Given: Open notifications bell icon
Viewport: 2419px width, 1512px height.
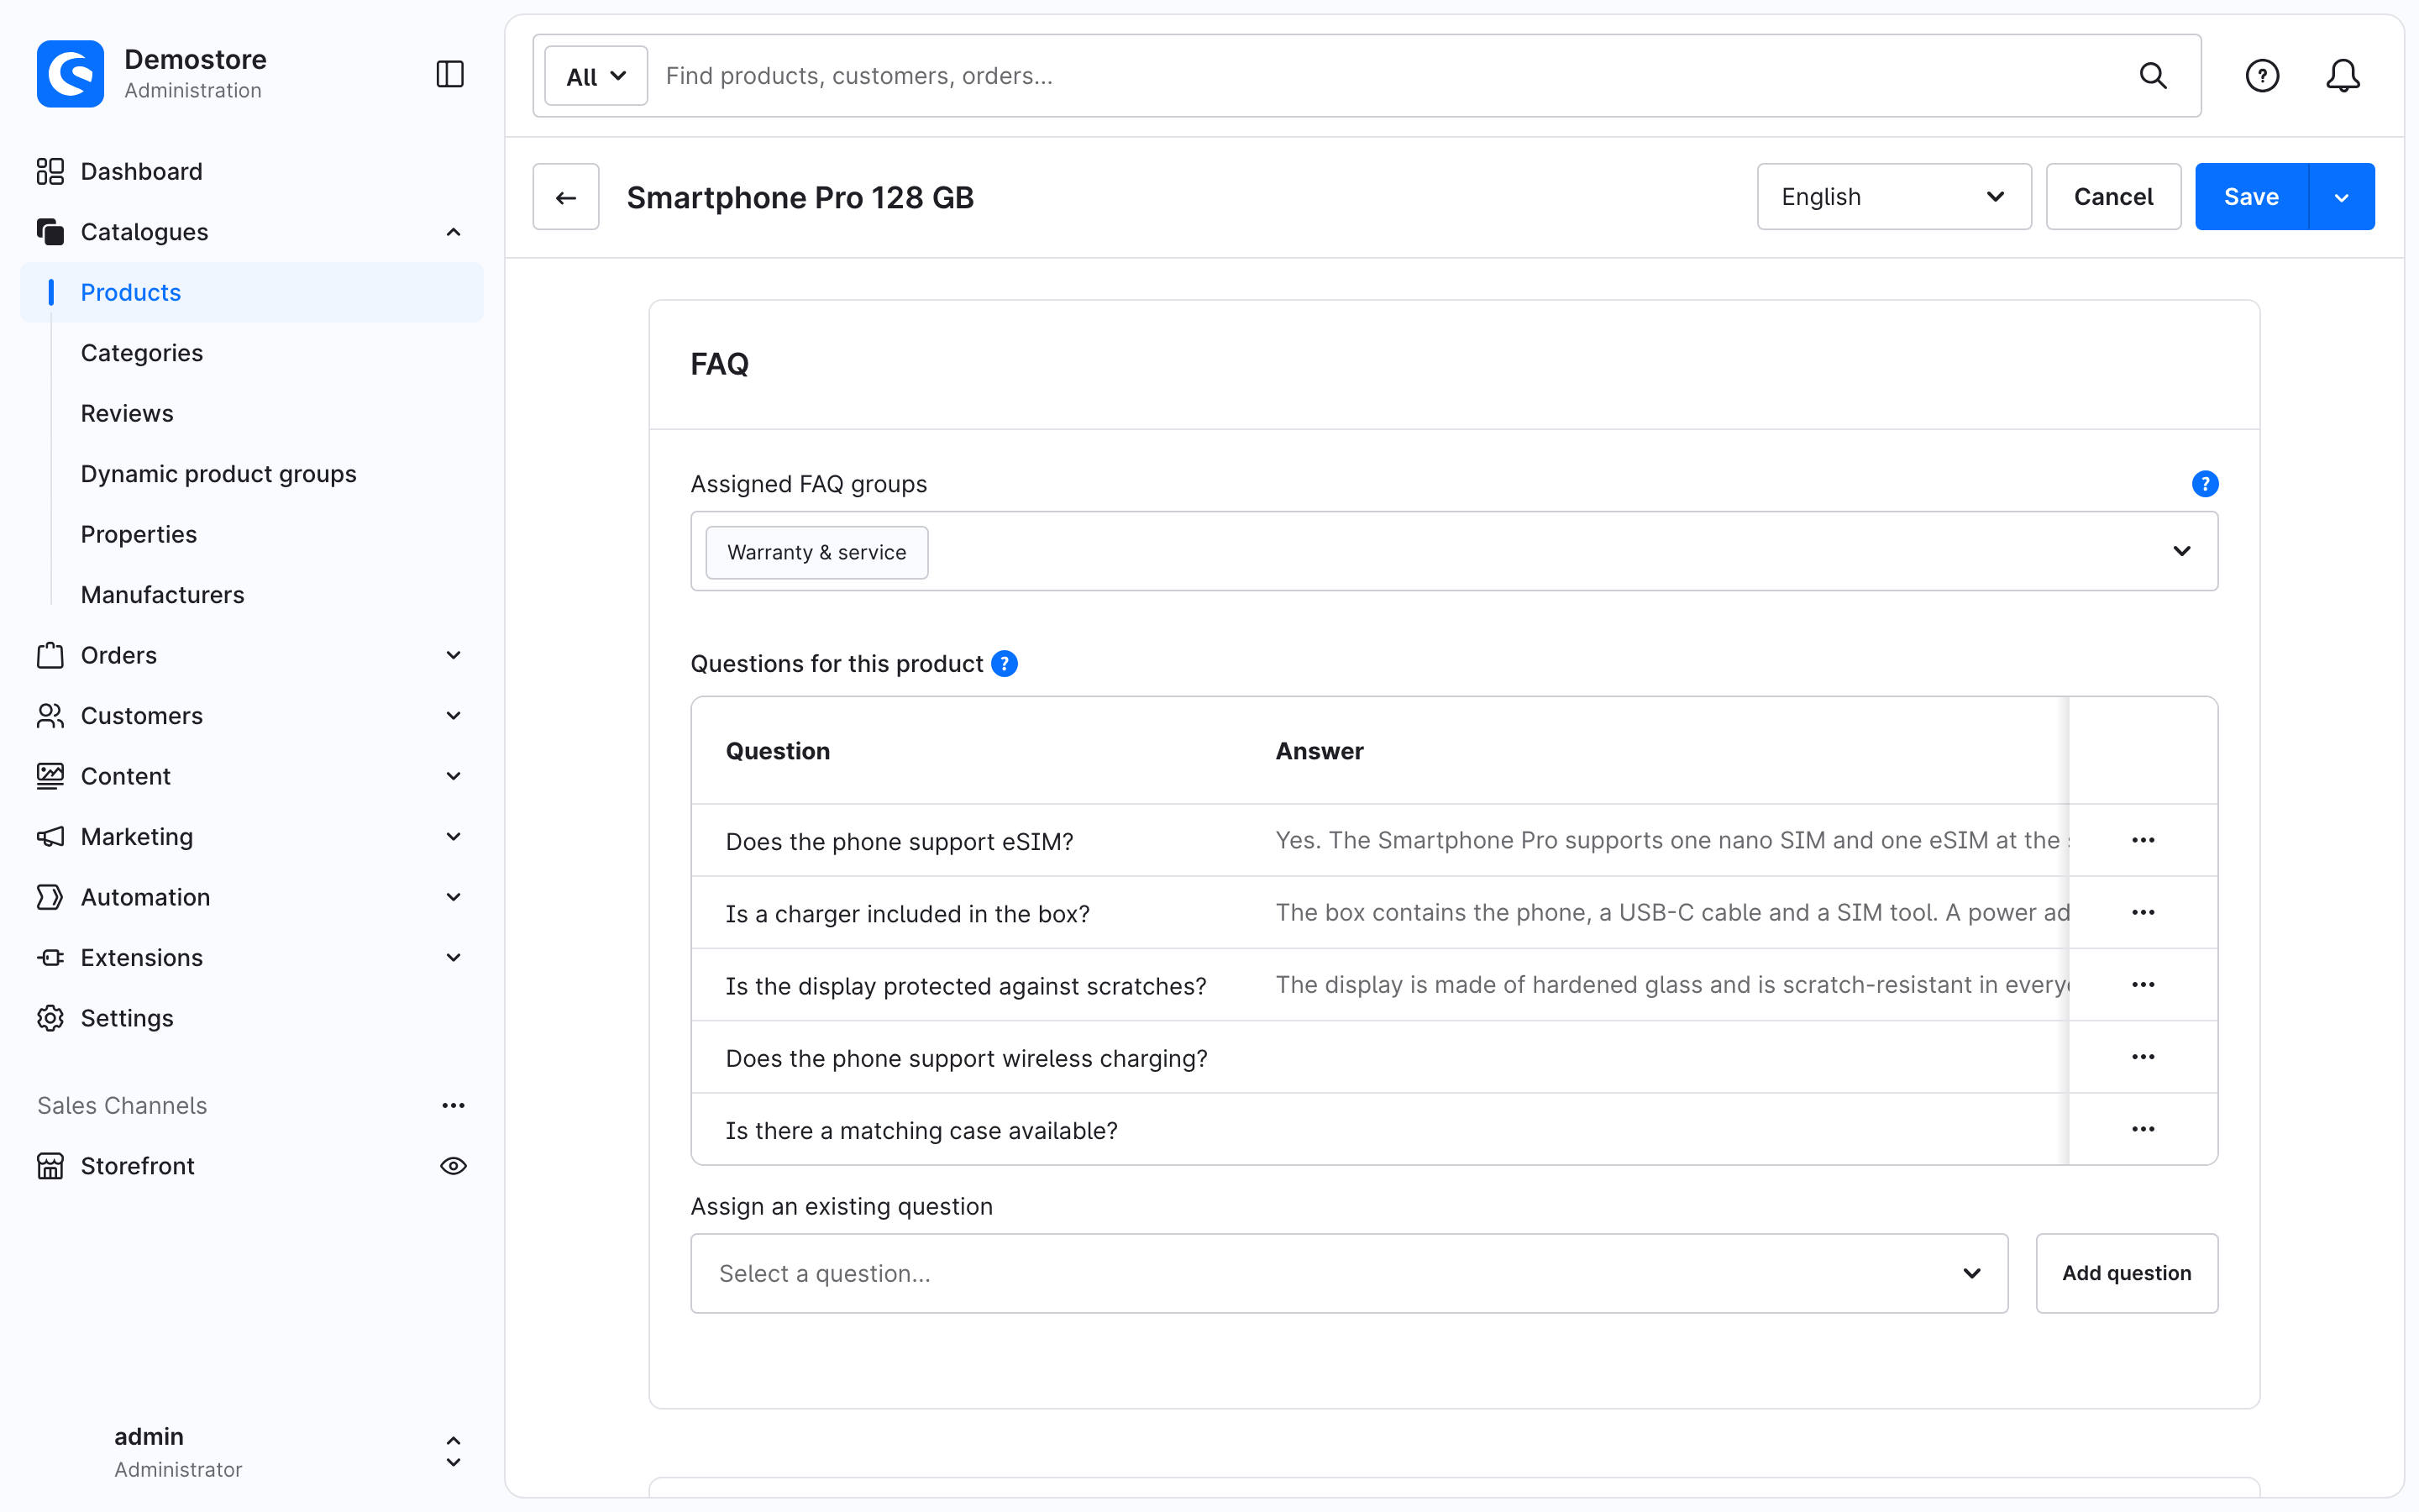Looking at the screenshot, I should tap(2342, 76).
